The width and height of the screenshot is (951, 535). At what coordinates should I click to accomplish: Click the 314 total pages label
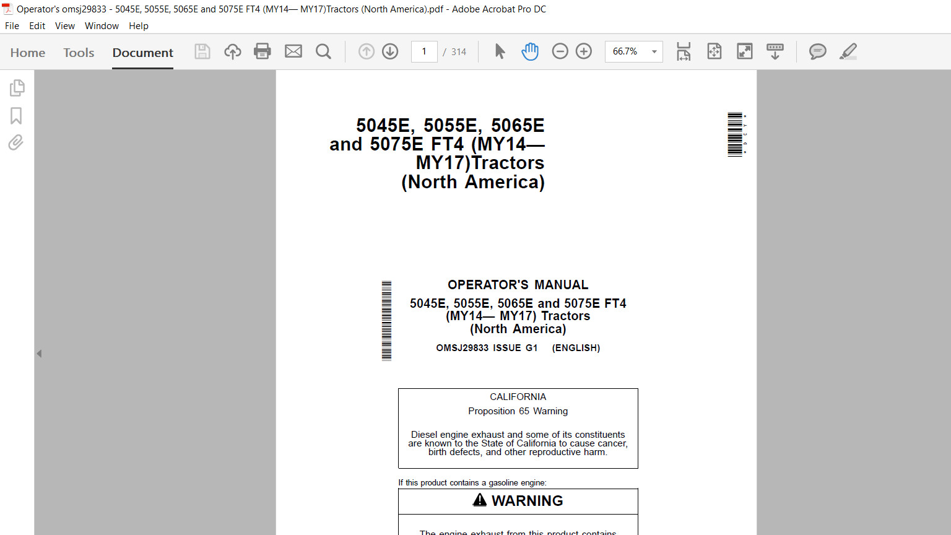459,52
